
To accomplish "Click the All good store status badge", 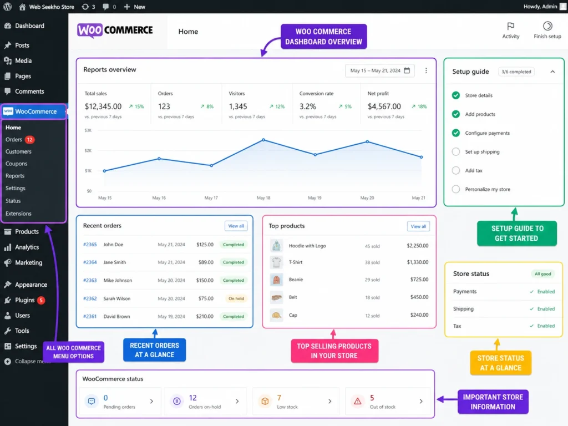I will pyautogui.click(x=542, y=274).
